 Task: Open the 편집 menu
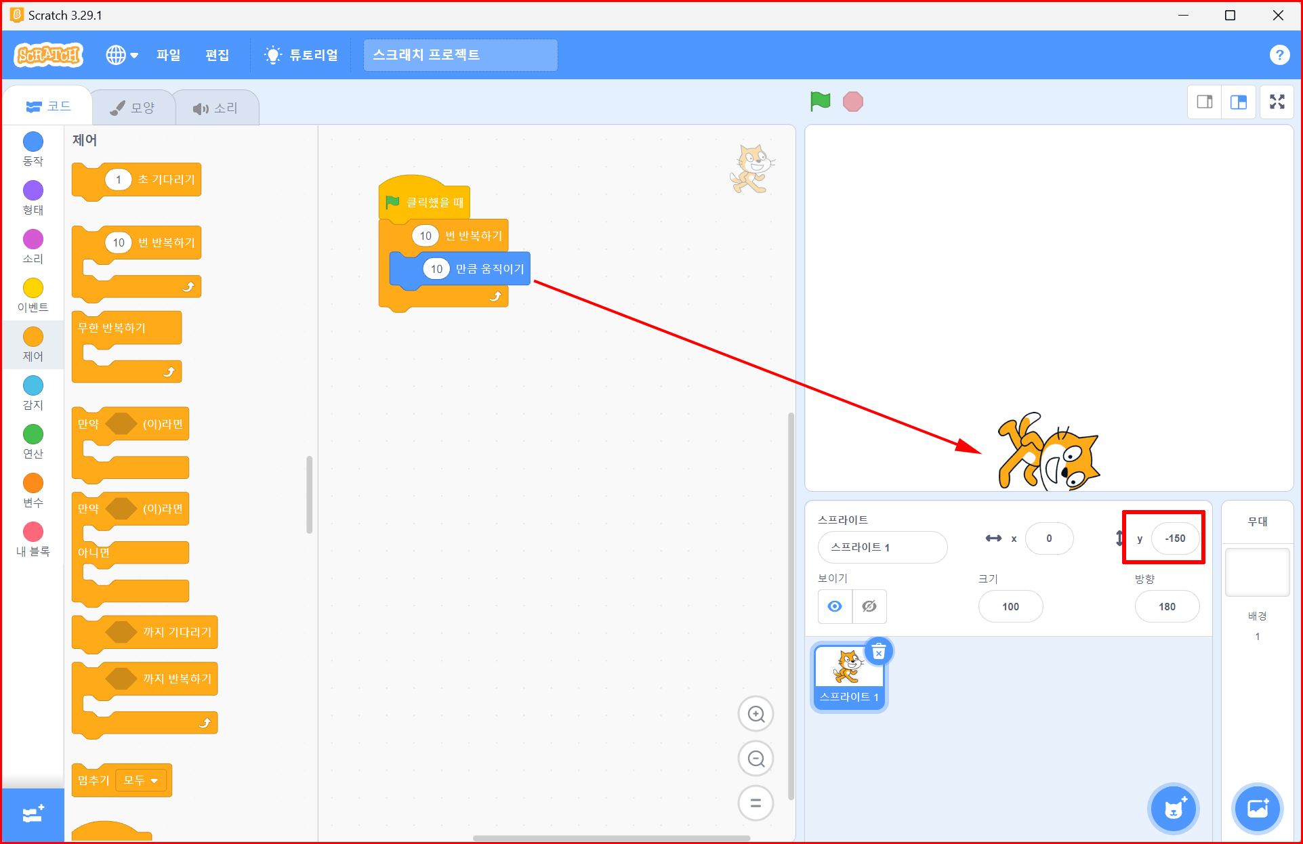coord(217,55)
